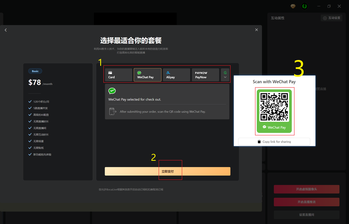Select the WeChat Pay payment tab

click(x=148, y=75)
